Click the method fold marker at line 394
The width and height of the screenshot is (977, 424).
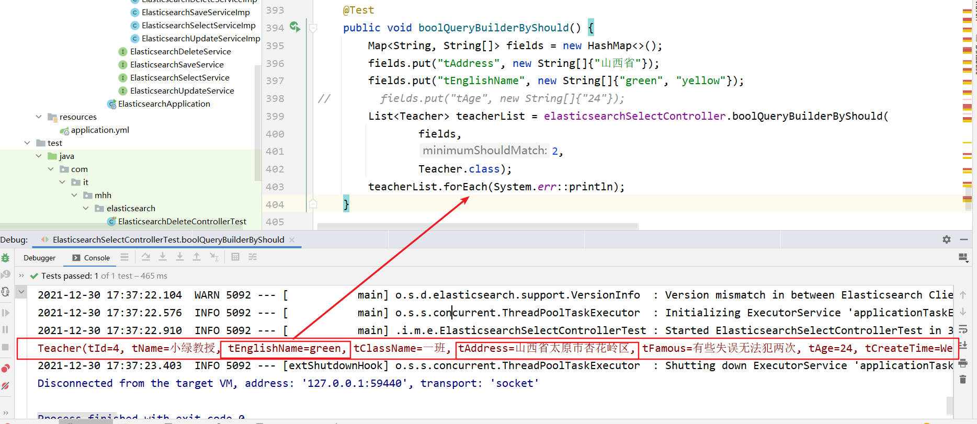(x=313, y=28)
